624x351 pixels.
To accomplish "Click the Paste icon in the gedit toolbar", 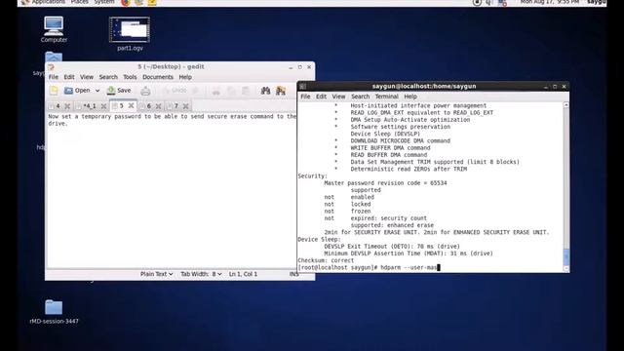I will (x=246, y=91).
